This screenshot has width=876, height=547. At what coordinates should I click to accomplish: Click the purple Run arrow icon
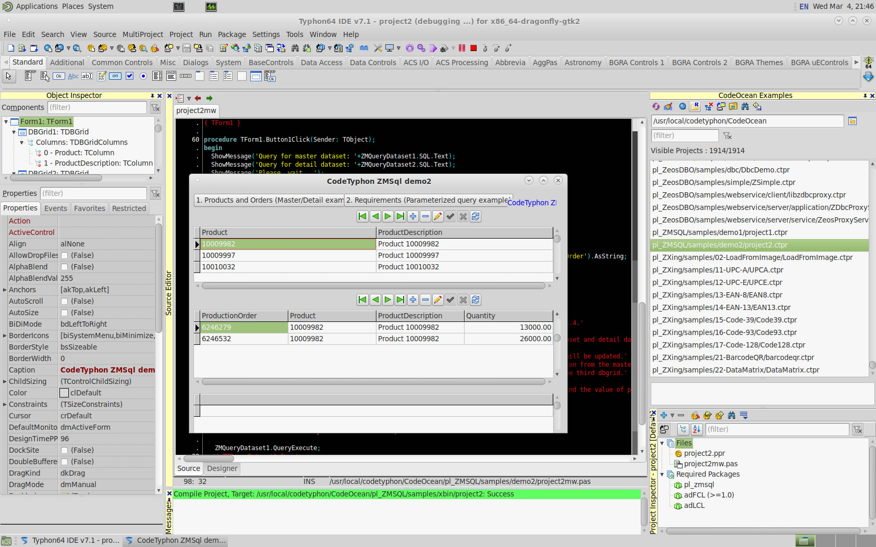tap(433, 48)
